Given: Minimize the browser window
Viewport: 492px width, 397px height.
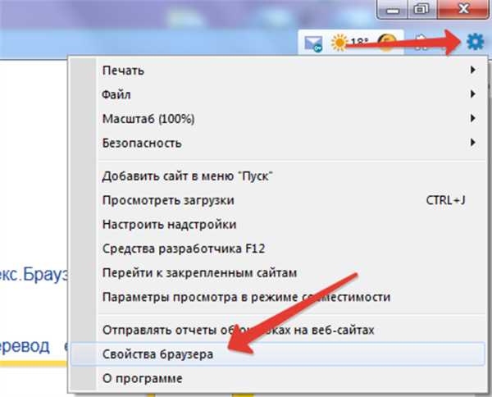Looking at the screenshot, I should [392, 9].
